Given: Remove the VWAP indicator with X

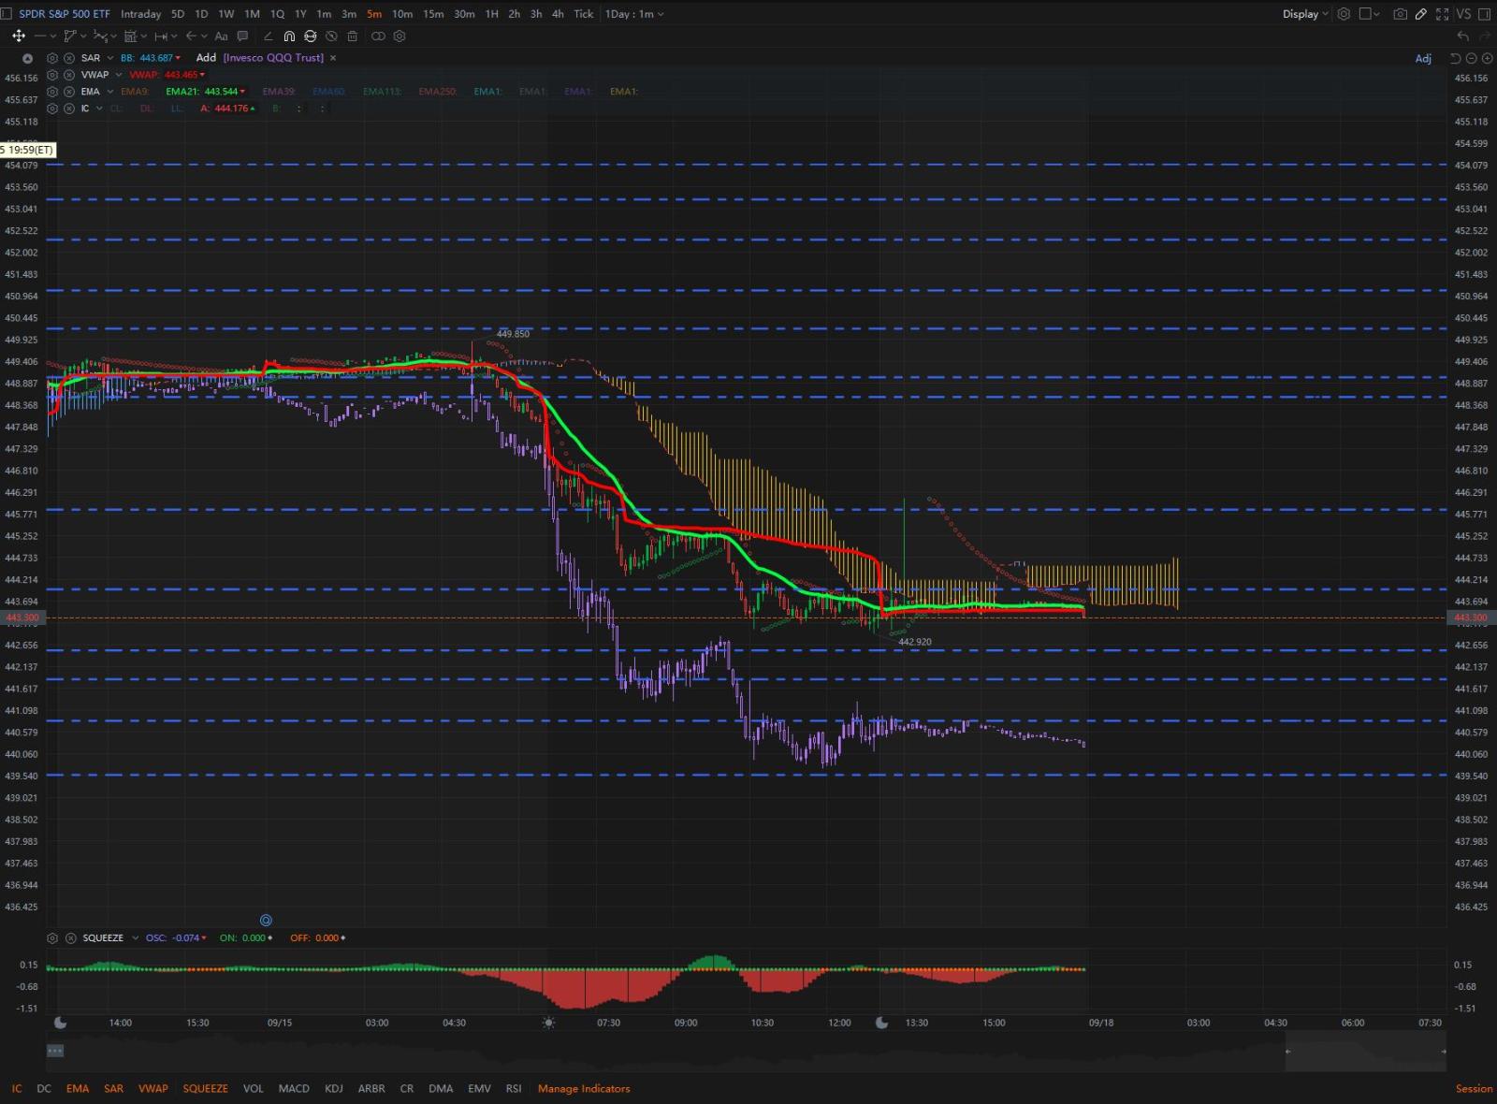Looking at the screenshot, I should [69, 75].
